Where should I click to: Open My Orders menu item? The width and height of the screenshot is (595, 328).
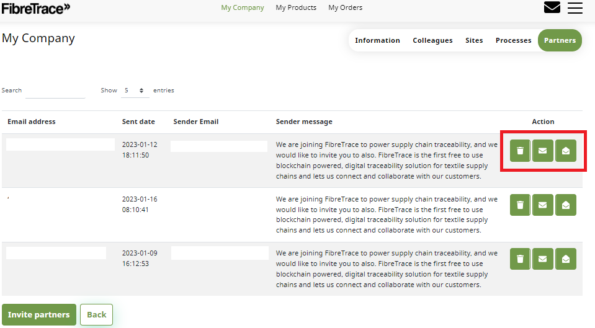coord(345,8)
